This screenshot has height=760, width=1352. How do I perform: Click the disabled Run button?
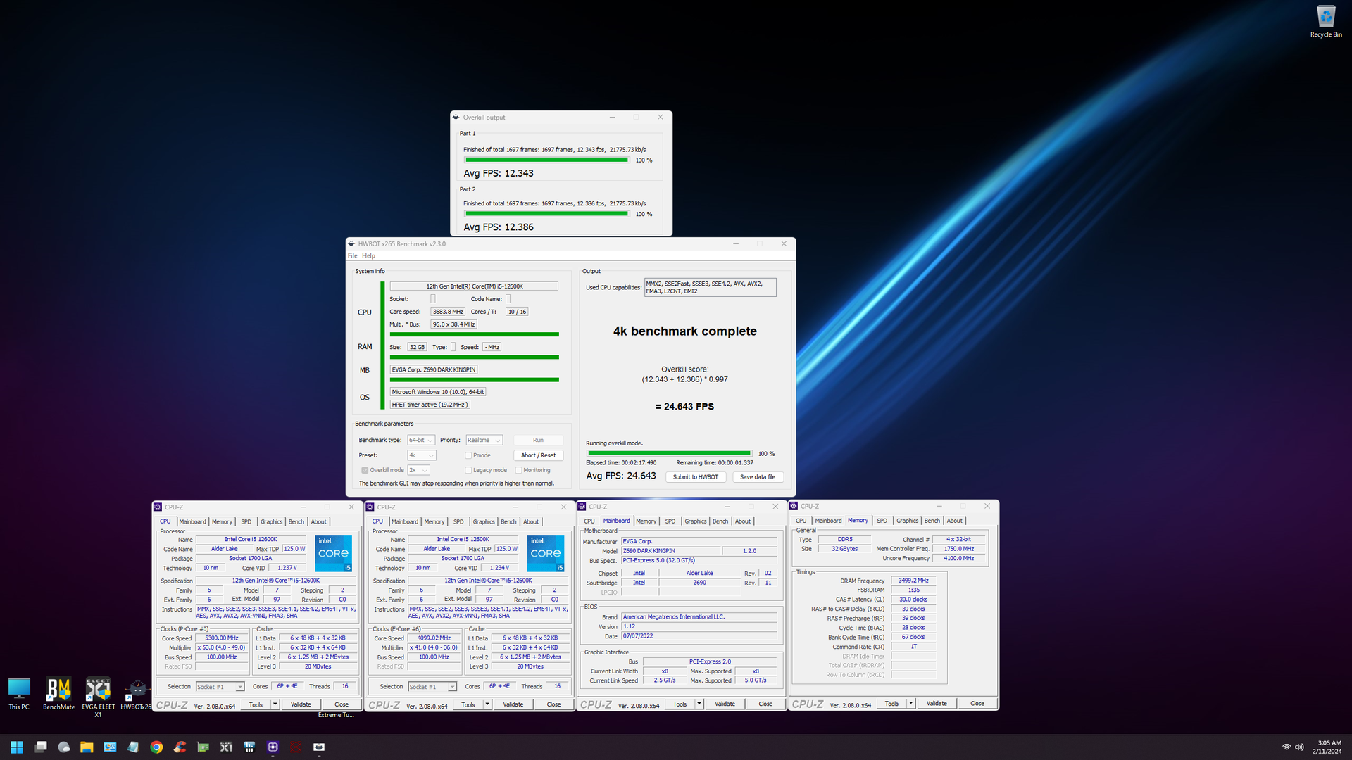pyautogui.click(x=539, y=440)
